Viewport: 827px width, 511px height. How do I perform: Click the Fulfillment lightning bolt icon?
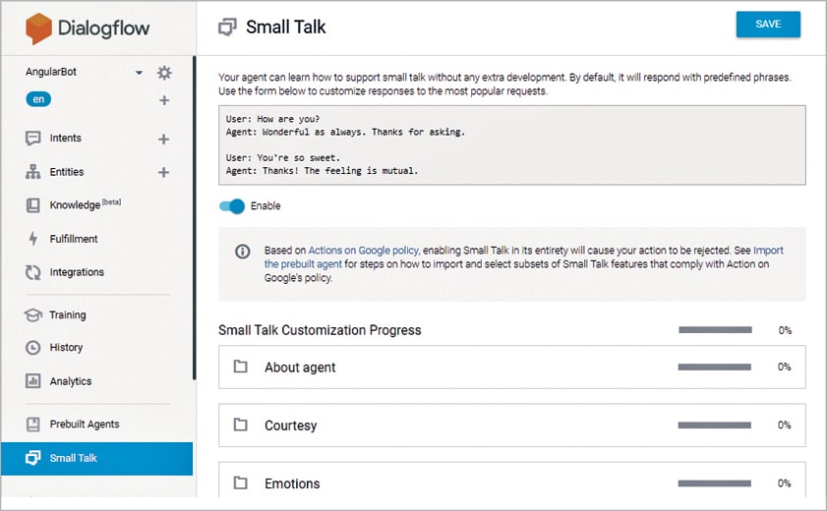(32, 239)
